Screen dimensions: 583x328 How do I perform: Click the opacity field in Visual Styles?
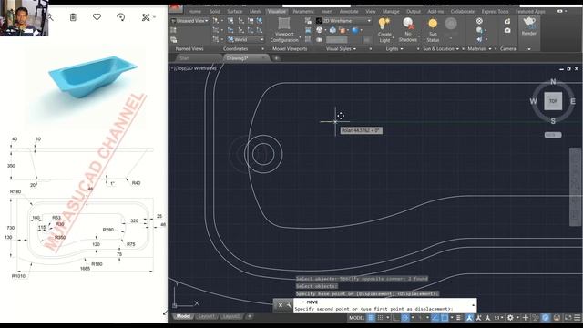336,39
